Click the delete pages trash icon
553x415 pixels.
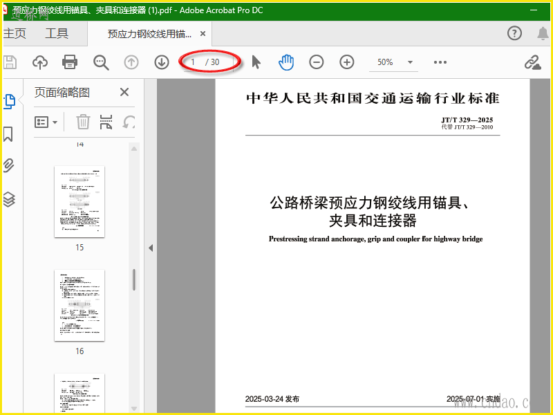83,122
